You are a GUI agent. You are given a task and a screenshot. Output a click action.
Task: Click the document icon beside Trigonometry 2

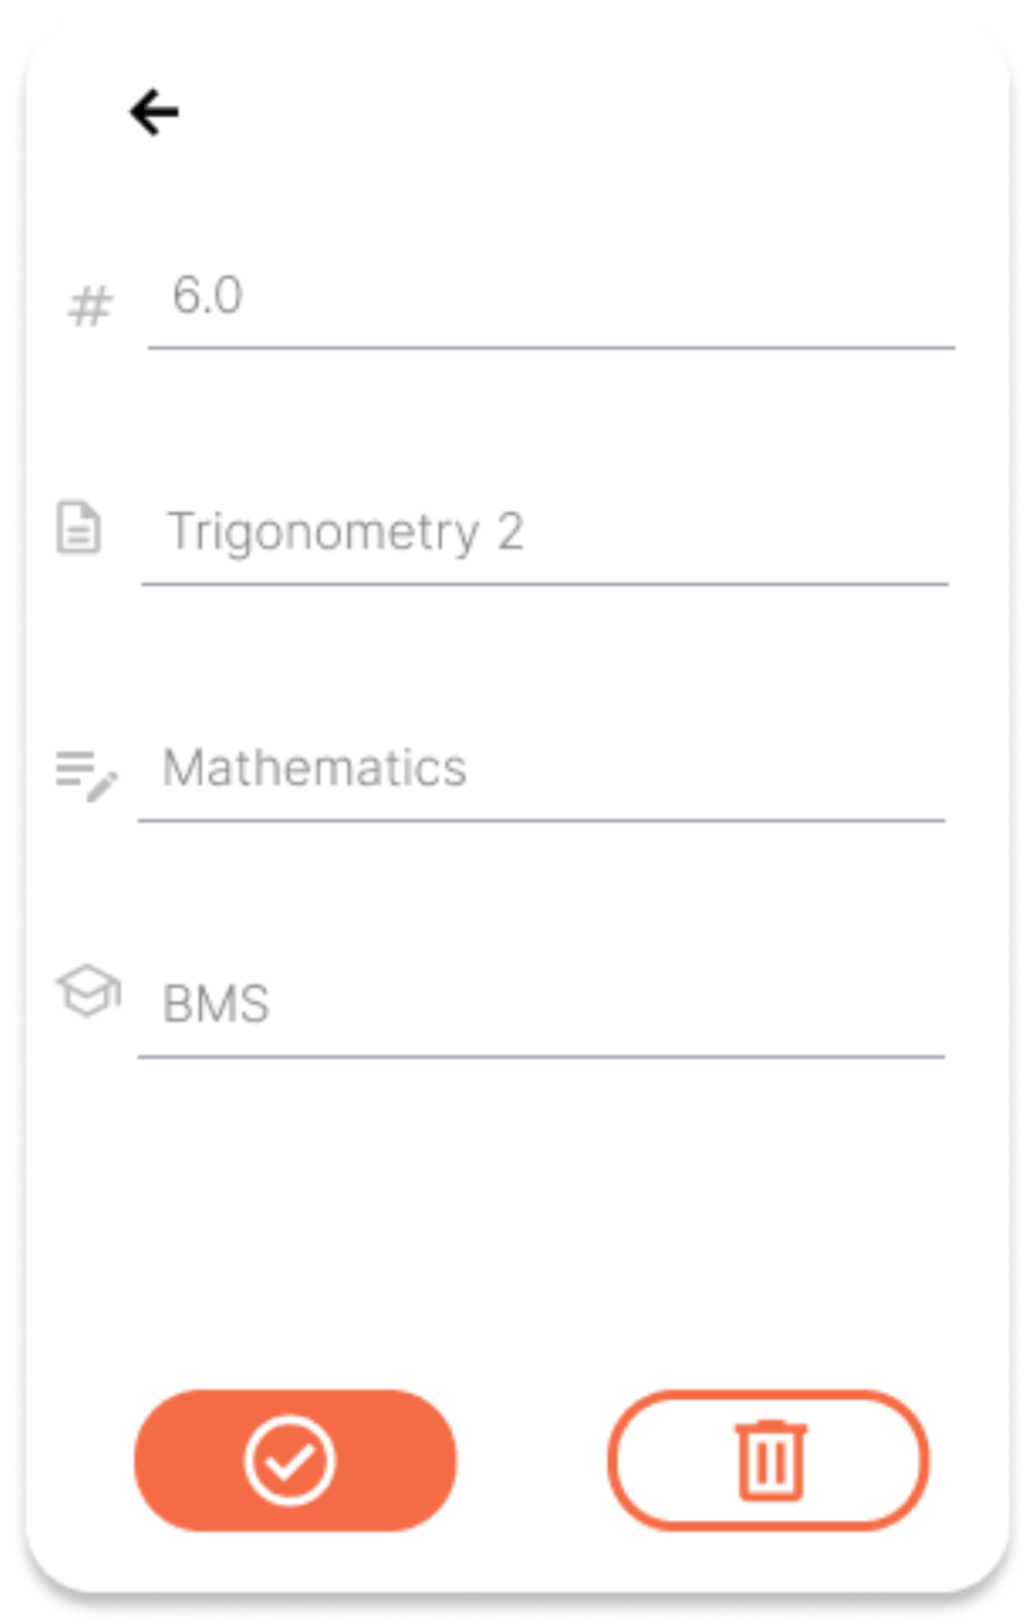(x=79, y=527)
